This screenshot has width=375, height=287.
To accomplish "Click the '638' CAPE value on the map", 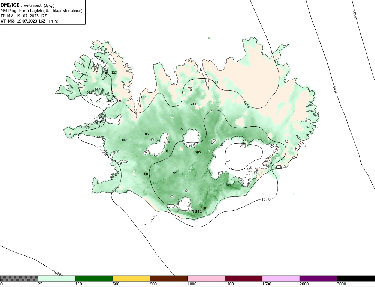I will click(x=203, y=208).
